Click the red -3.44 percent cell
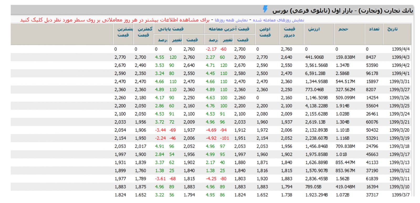The image size is (420, 203). point(160,130)
